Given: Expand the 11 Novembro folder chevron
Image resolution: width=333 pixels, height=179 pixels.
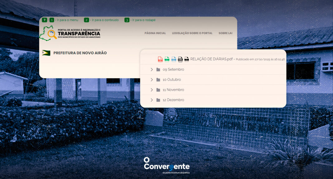Looking at the screenshot, I should (x=152, y=90).
